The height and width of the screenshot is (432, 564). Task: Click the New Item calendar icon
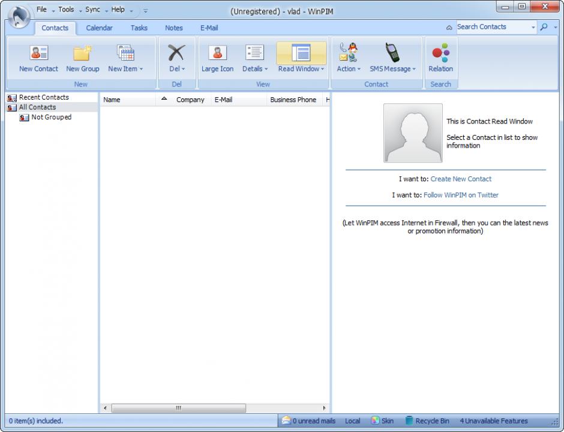(x=125, y=53)
